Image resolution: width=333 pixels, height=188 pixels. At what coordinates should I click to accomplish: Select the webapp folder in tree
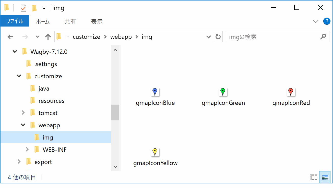click(49, 125)
